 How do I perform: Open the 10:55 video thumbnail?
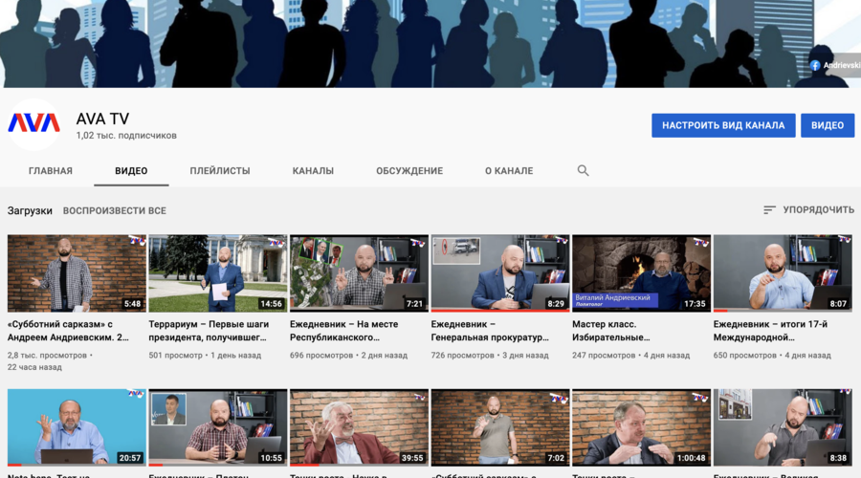click(x=218, y=427)
